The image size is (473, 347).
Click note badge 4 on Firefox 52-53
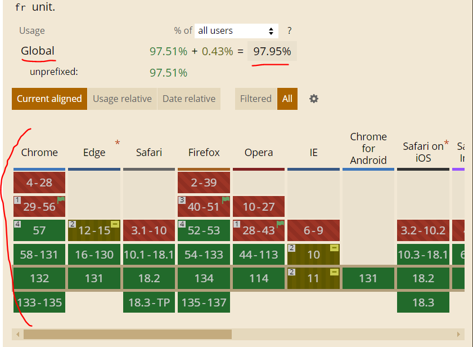pos(182,224)
